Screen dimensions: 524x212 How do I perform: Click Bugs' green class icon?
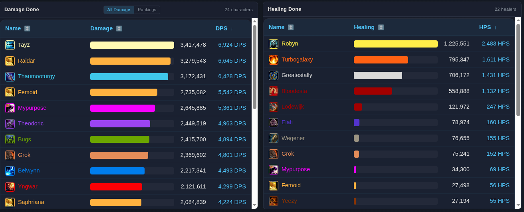point(10,139)
